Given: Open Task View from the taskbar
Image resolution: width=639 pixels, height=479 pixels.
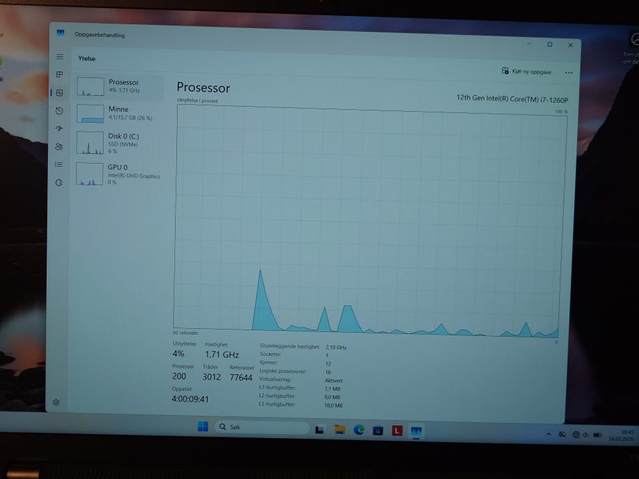Looking at the screenshot, I should tap(319, 429).
